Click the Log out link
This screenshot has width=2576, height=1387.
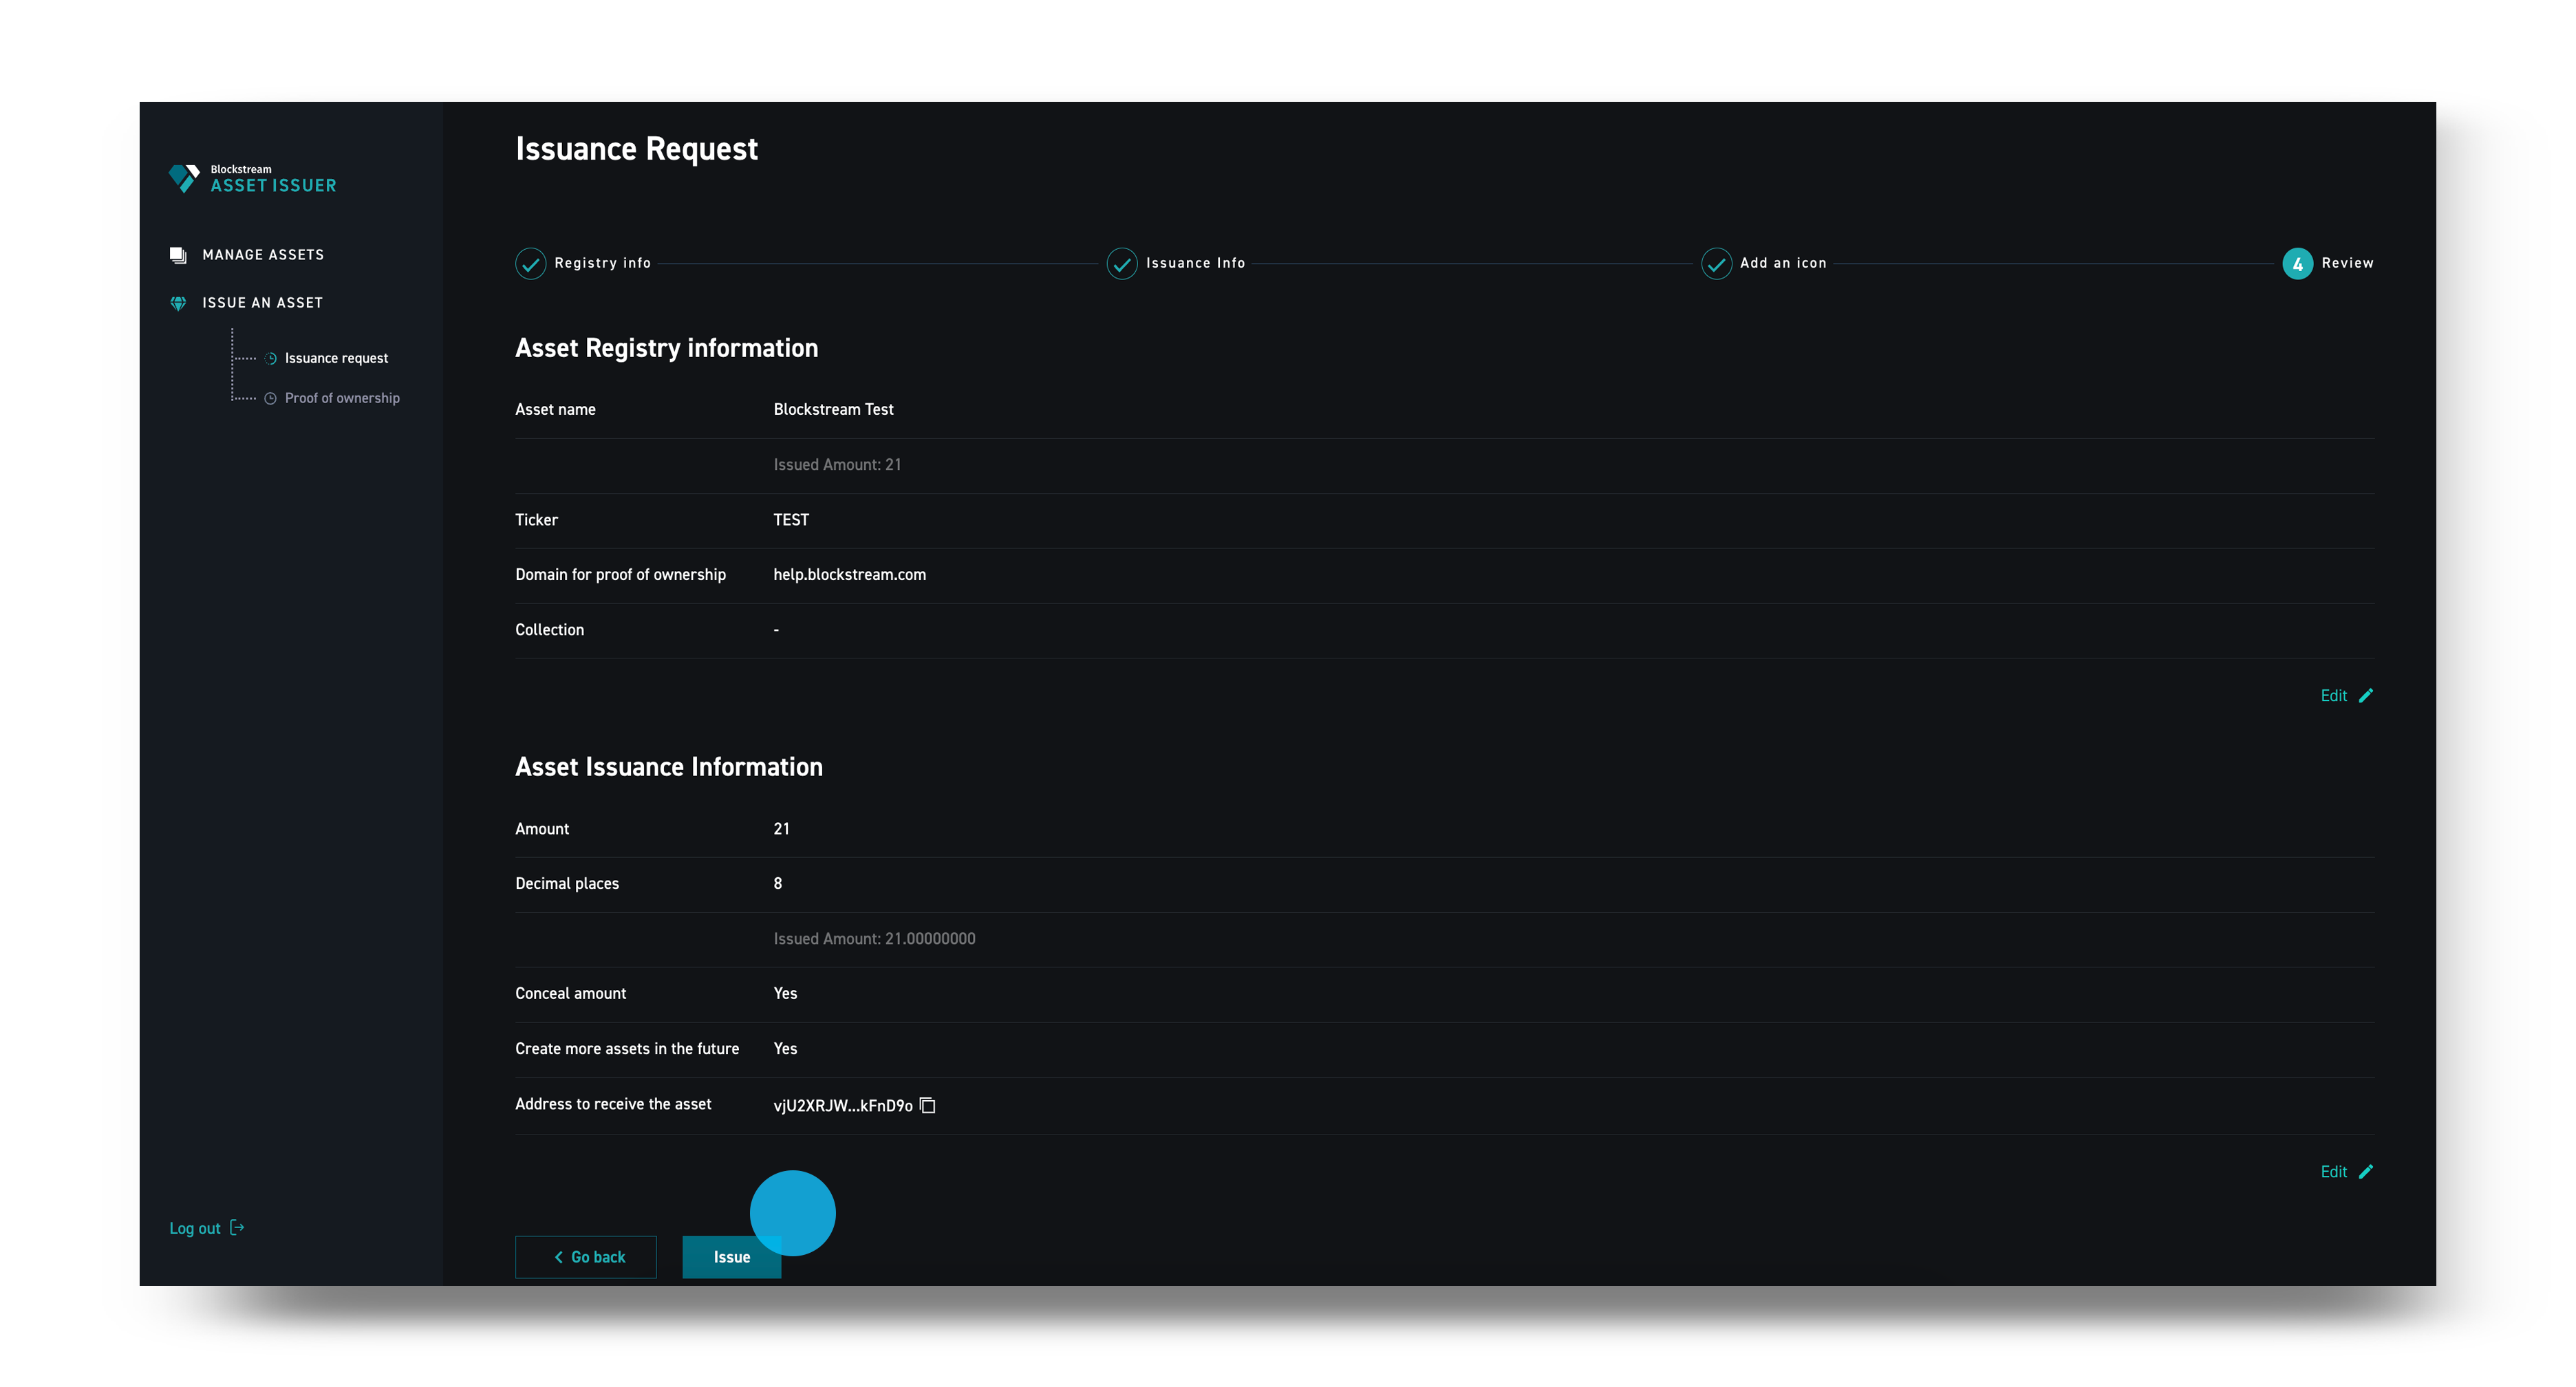click(x=195, y=1229)
